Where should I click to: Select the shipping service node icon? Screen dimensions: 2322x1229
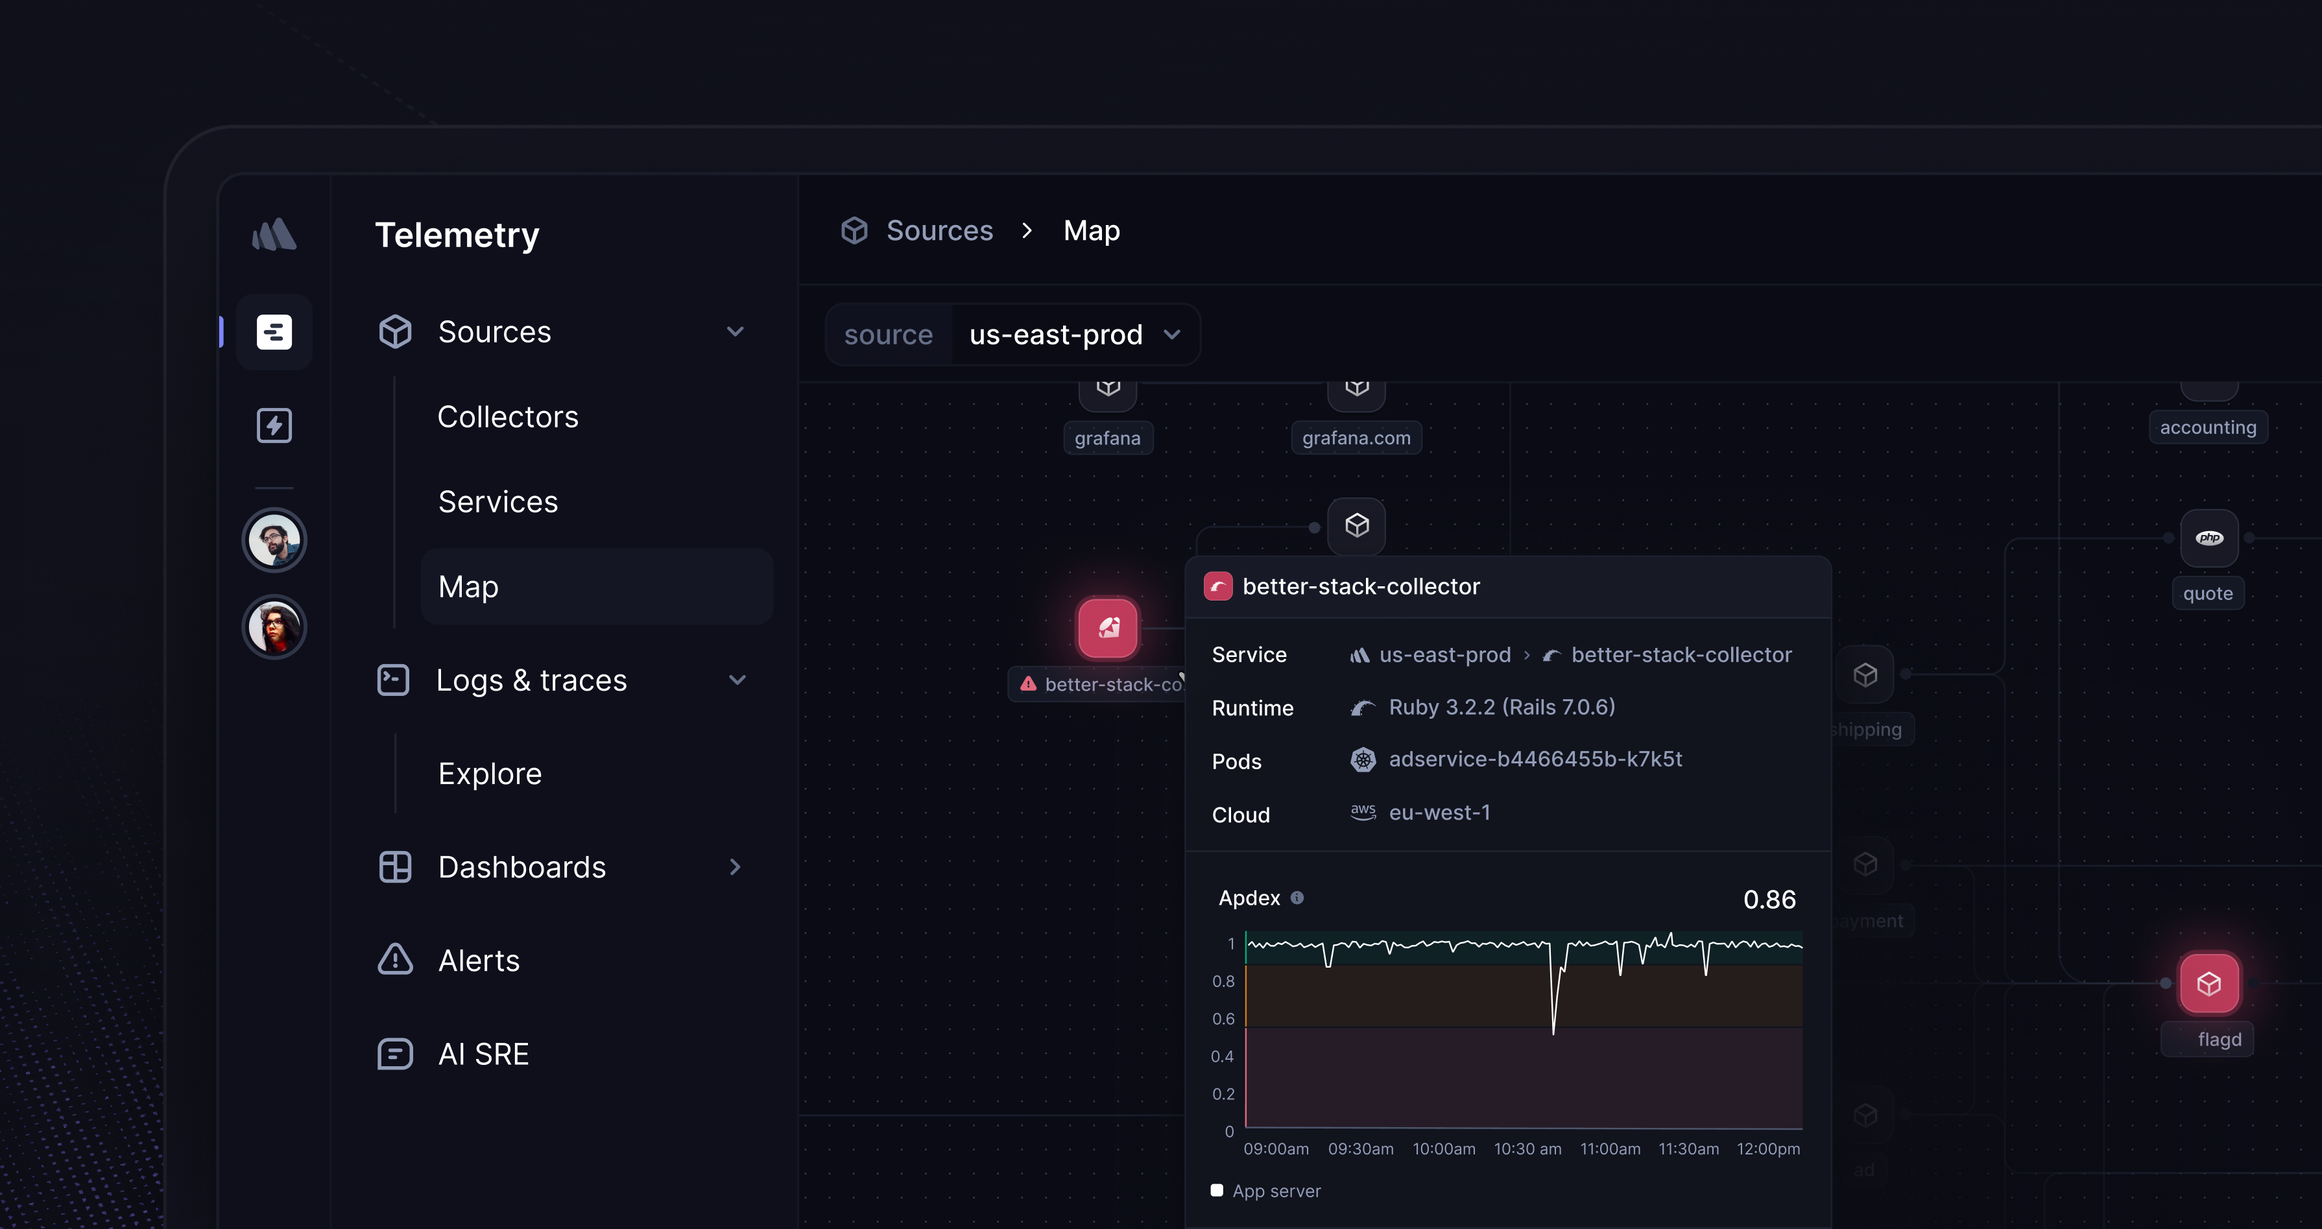coord(1865,674)
